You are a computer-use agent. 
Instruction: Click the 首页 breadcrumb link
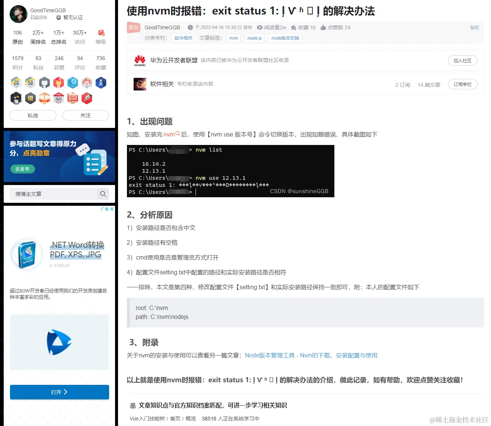tap(175, 419)
